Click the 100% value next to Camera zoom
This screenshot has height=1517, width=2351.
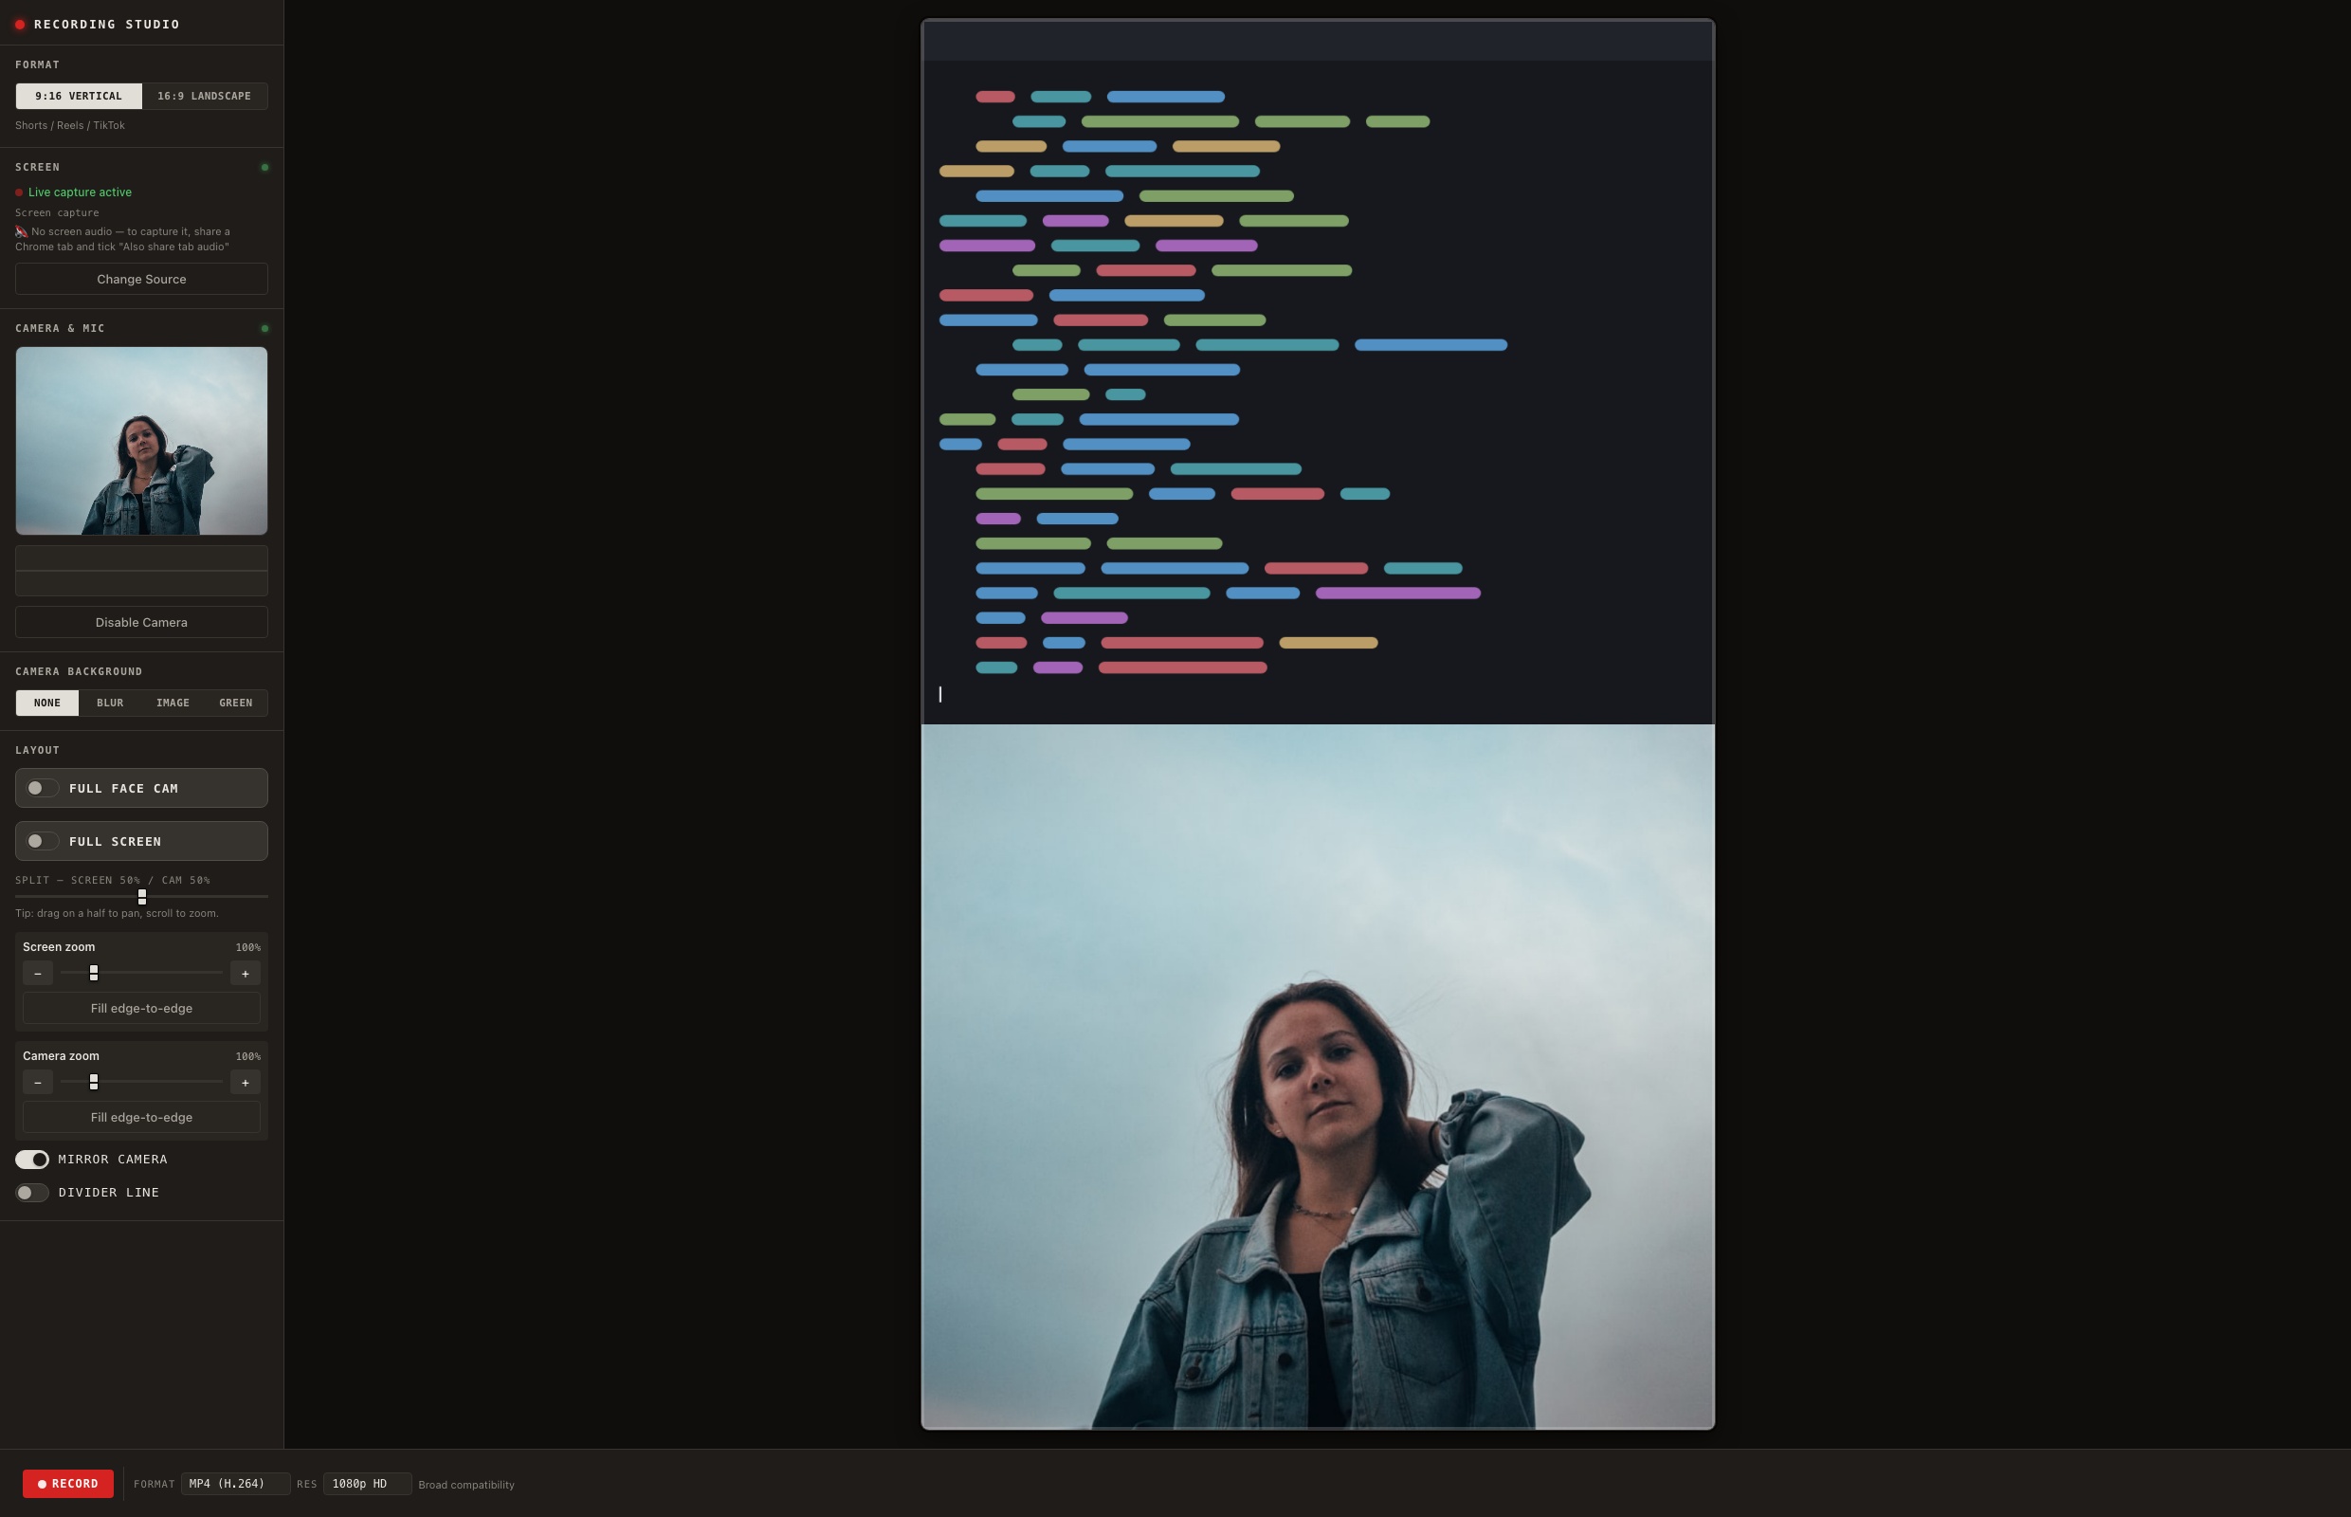248,1056
